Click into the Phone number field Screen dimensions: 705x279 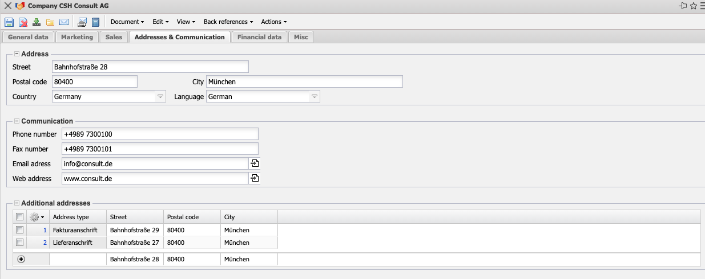(x=160, y=134)
